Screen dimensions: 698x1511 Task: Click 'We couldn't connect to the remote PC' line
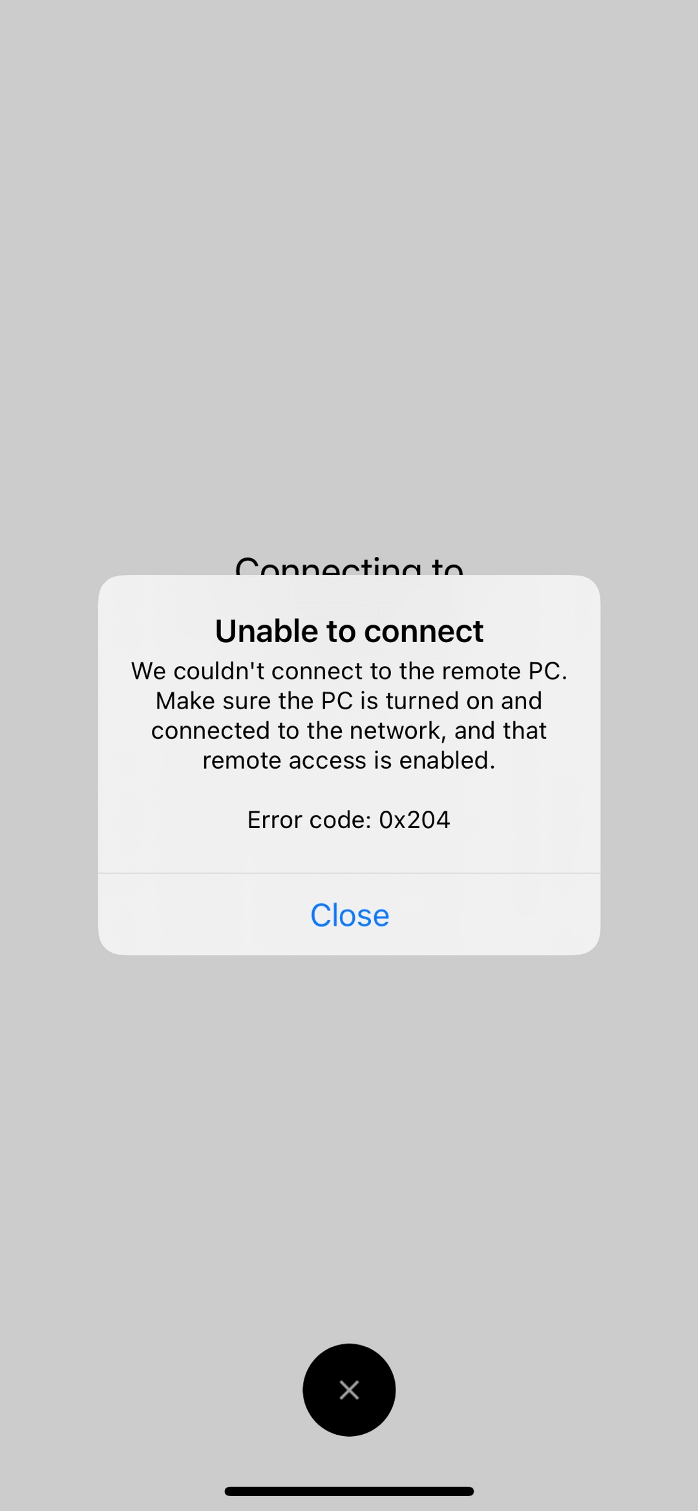click(x=349, y=671)
